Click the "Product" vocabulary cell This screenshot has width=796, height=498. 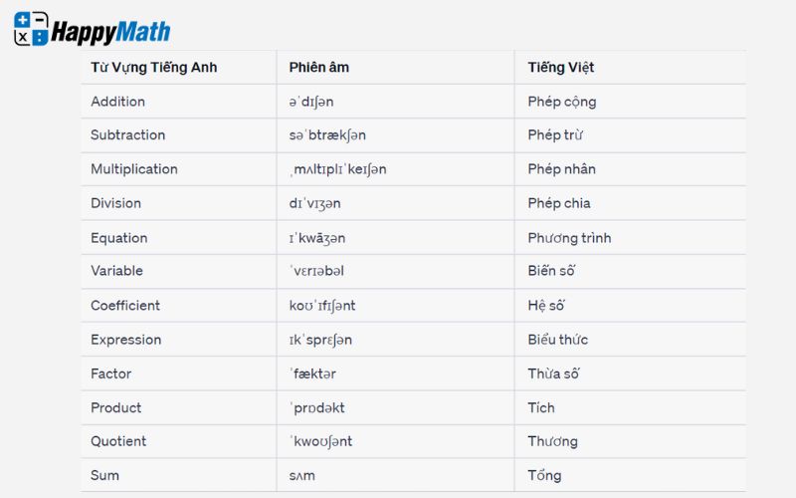pos(115,407)
